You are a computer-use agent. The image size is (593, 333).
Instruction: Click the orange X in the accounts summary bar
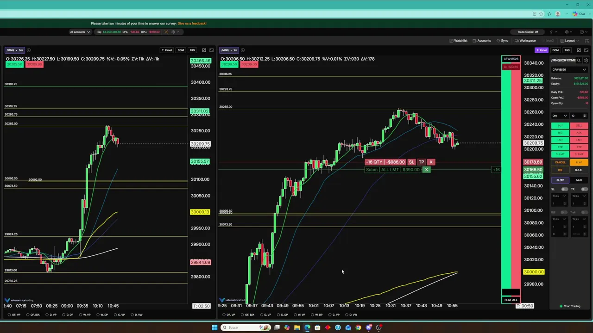(166, 32)
